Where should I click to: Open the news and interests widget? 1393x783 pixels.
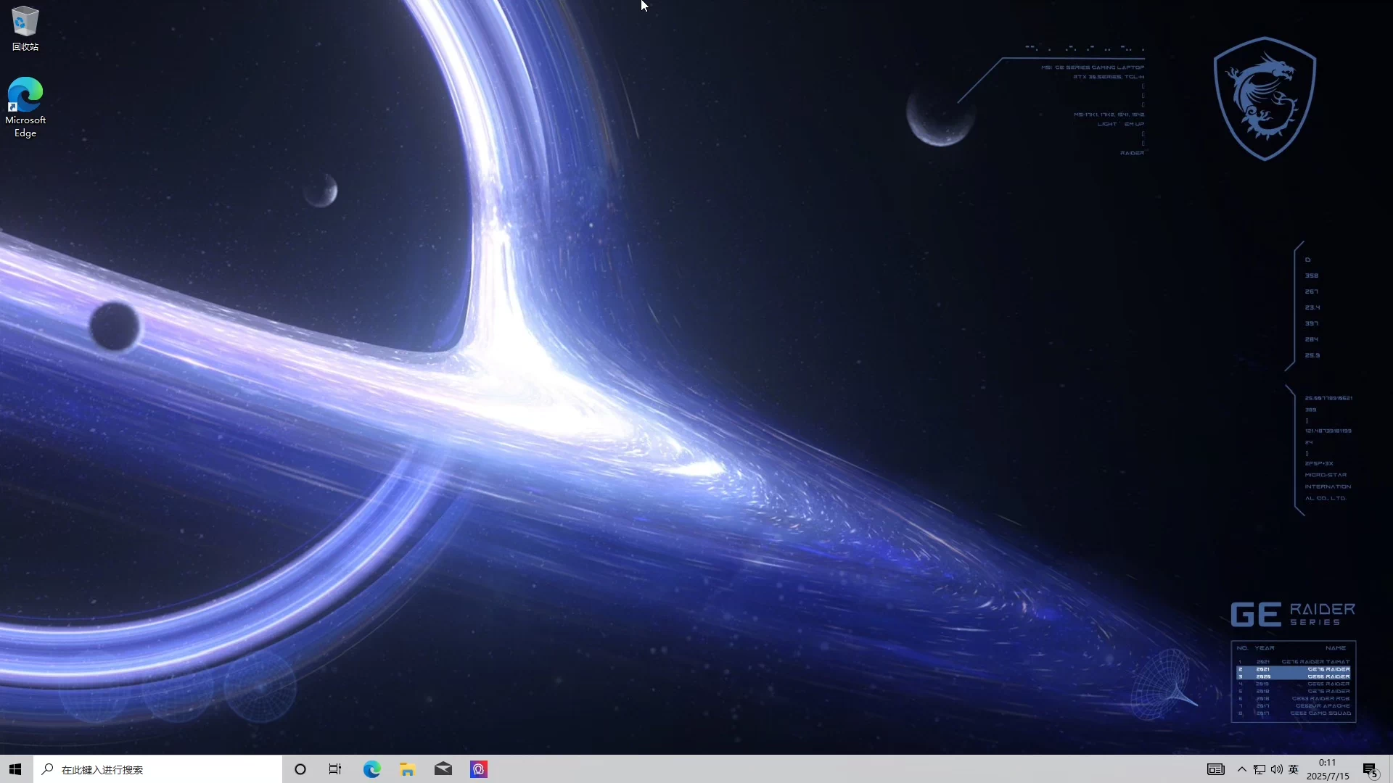tap(1216, 769)
